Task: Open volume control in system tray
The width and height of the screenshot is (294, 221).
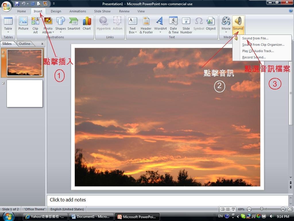Action: (x=271, y=216)
